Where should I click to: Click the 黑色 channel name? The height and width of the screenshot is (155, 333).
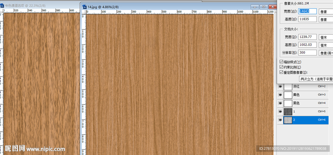point(296,103)
